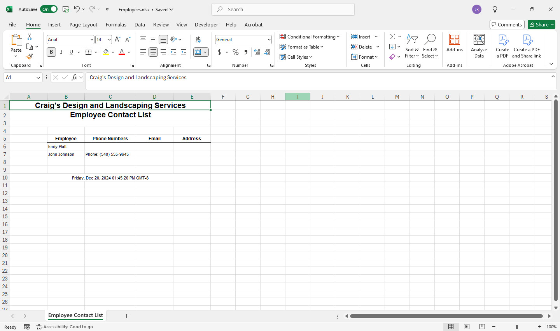Viewport: 560px width, 331px height.
Task: Switch to Page Break Preview in status bar
Action: (x=482, y=327)
